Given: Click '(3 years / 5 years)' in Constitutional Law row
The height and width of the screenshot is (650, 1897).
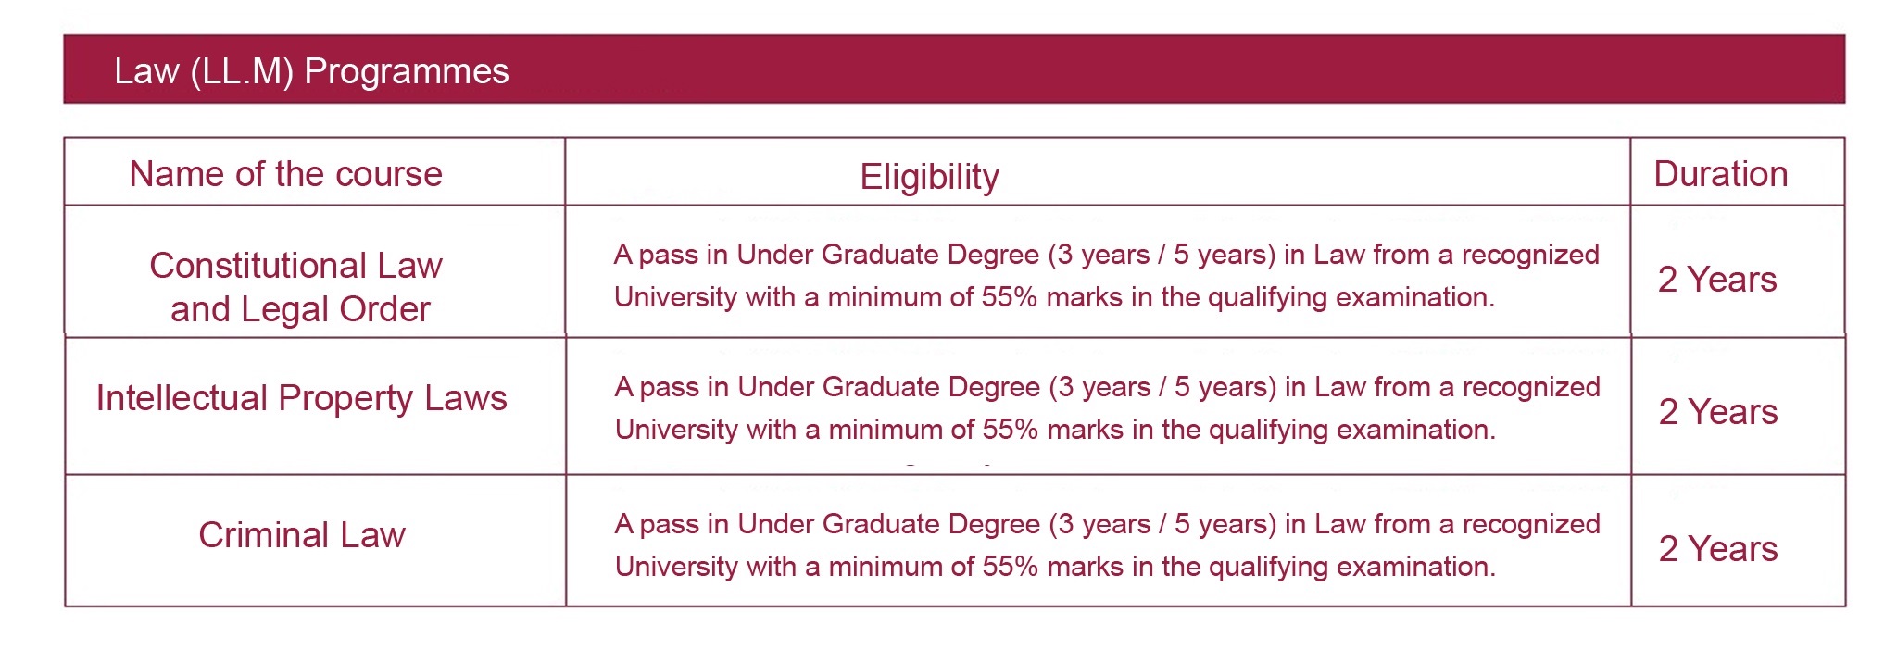Looking at the screenshot, I should point(1162,256).
